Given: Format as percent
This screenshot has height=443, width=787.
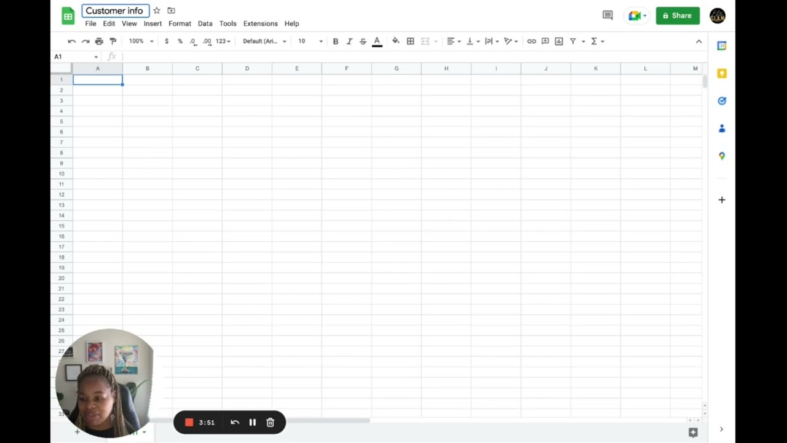Looking at the screenshot, I should (180, 41).
